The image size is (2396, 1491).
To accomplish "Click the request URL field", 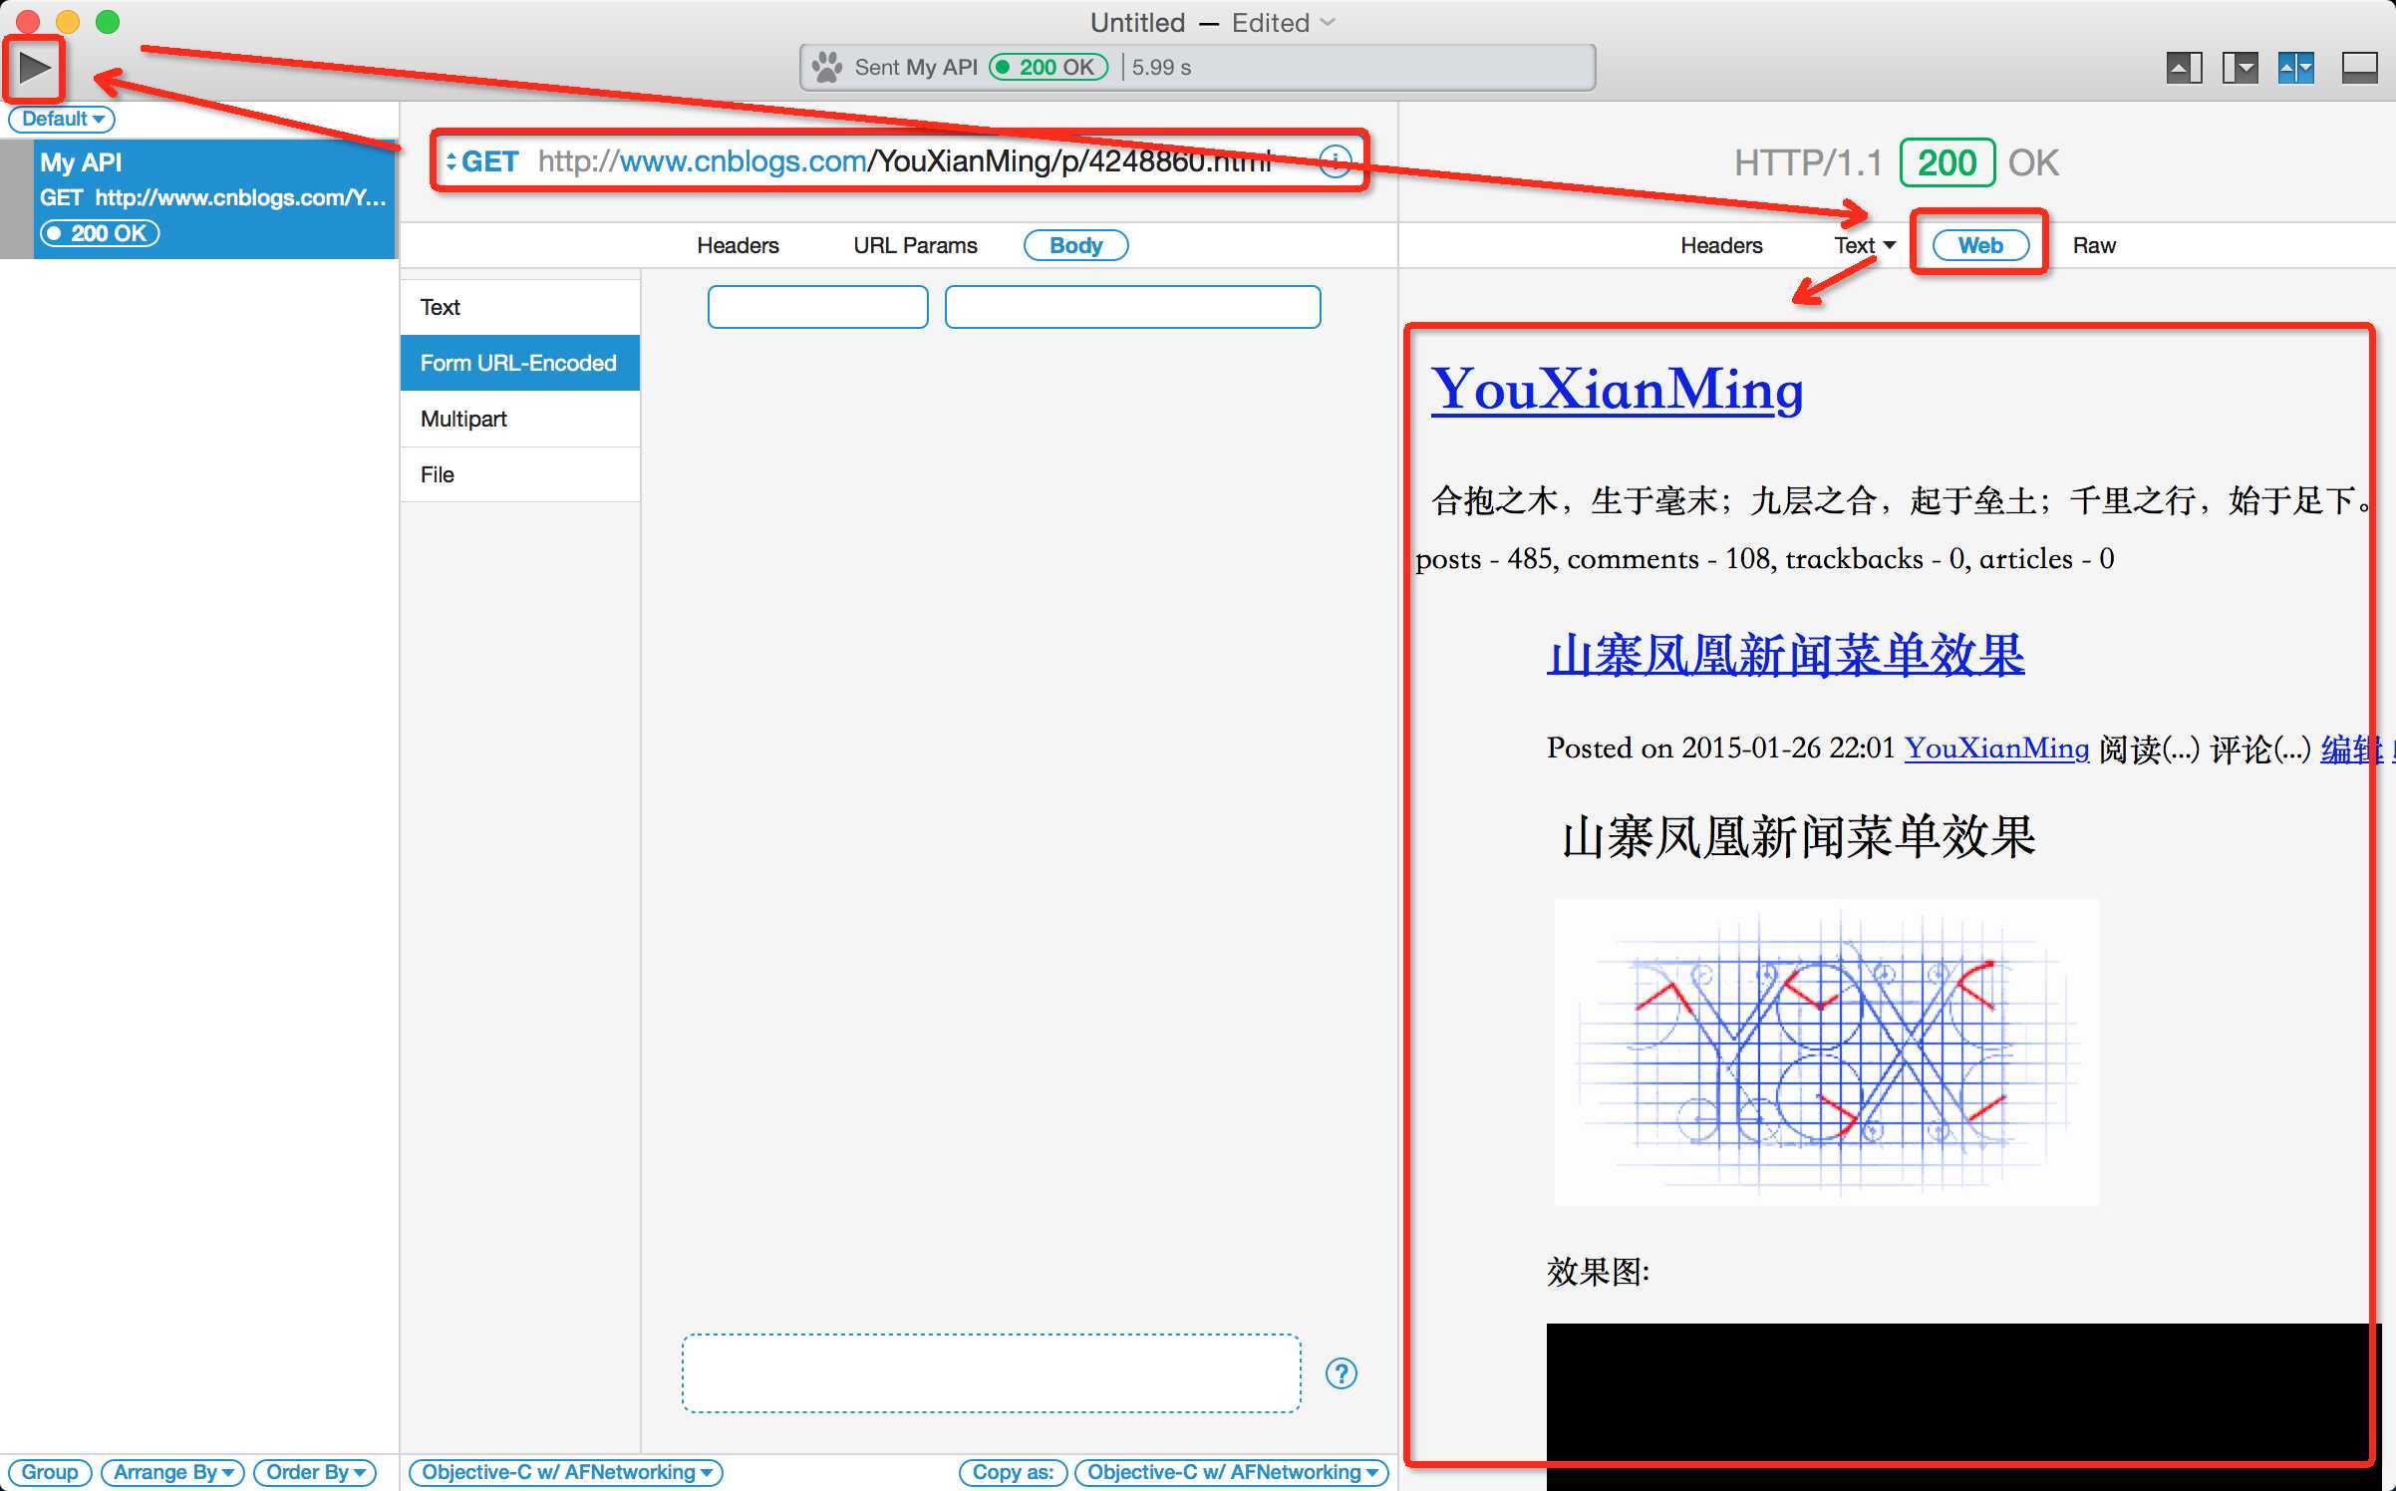I will tap(903, 160).
